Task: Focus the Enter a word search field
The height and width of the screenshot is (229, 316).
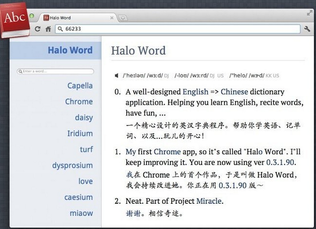Action: pyautogui.click(x=55, y=71)
